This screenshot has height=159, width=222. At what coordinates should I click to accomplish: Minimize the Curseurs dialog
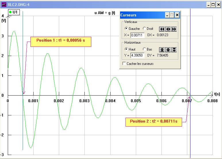coord(167,15)
